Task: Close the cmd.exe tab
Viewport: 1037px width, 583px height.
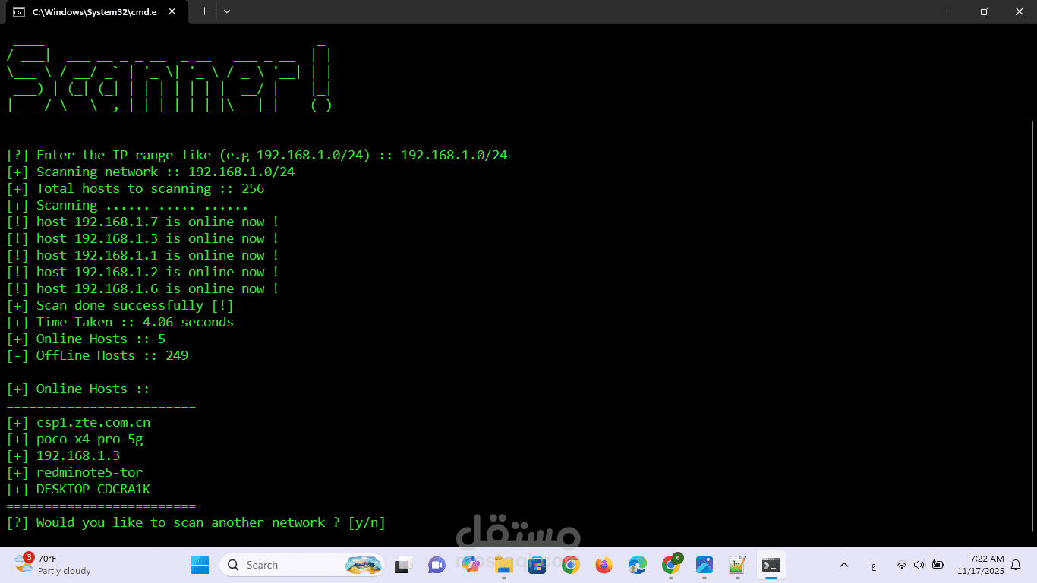Action: 172,11
